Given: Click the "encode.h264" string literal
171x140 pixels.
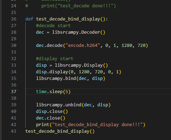Looking at the screenshot, I should point(83,46).
